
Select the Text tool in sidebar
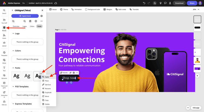(x=4, y=69)
